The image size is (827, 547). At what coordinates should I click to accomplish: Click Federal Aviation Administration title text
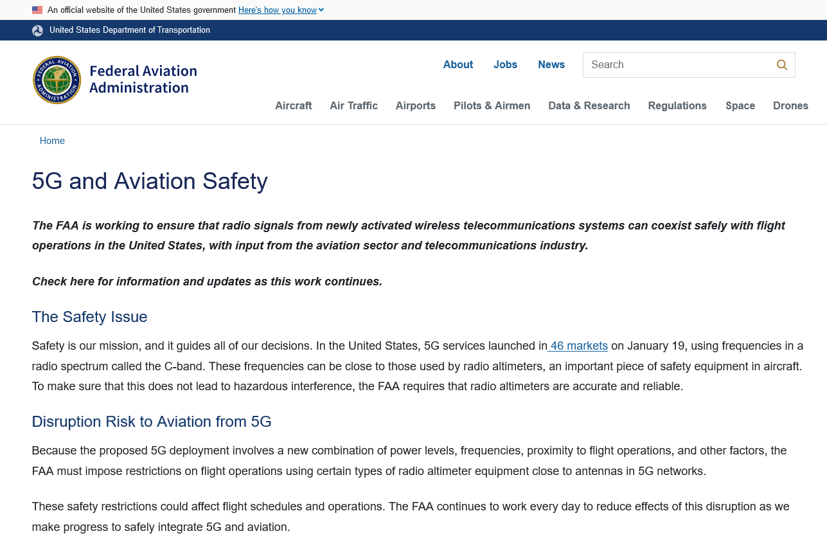(x=143, y=80)
